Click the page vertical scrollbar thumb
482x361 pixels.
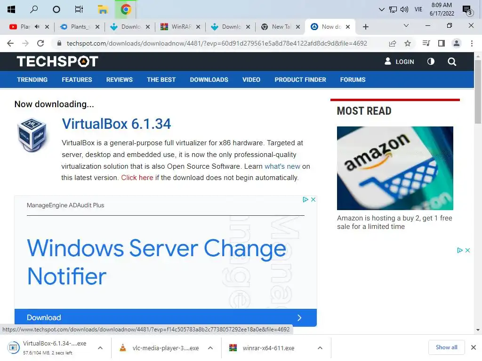(x=478, y=92)
